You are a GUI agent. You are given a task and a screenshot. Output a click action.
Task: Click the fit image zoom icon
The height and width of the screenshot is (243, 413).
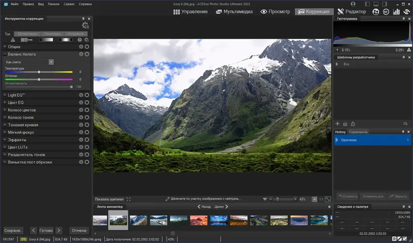click(328, 199)
